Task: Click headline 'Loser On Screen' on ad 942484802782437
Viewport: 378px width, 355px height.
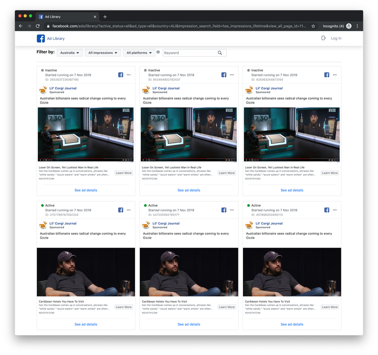Action: click(172, 167)
